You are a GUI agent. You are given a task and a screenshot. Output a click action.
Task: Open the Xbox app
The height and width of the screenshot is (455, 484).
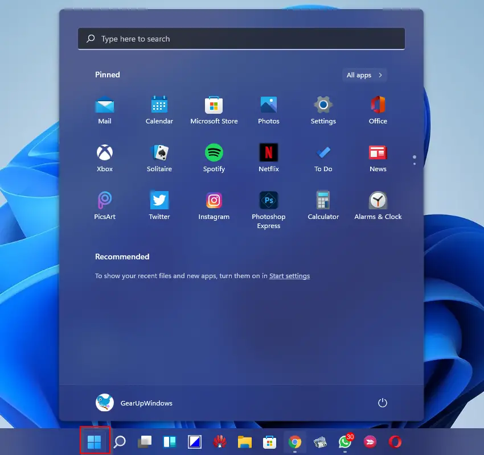tap(105, 158)
